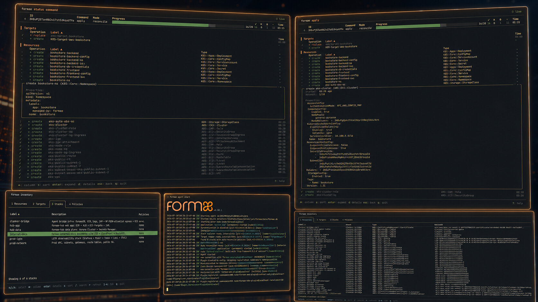
Task: Click '? help' in the formae apply window
Action: tap(517, 203)
